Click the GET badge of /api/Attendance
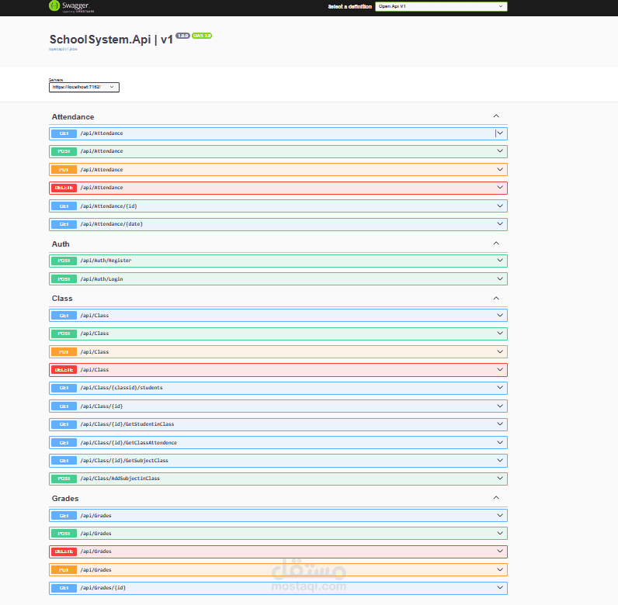The height and width of the screenshot is (605, 618). click(64, 133)
